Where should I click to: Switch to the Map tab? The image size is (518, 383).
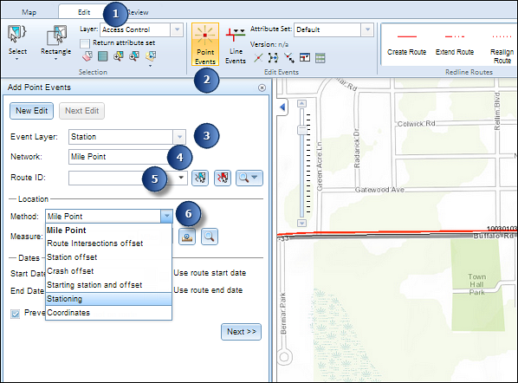(x=29, y=12)
